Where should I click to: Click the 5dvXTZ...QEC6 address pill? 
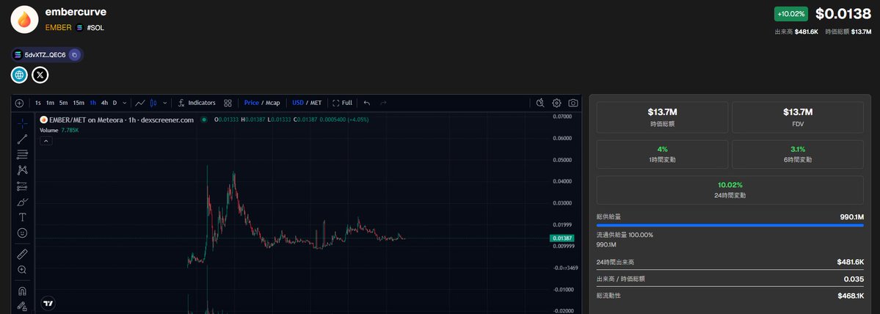pos(47,55)
